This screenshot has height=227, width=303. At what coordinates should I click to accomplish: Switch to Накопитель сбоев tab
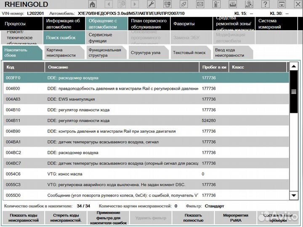pos(22,52)
